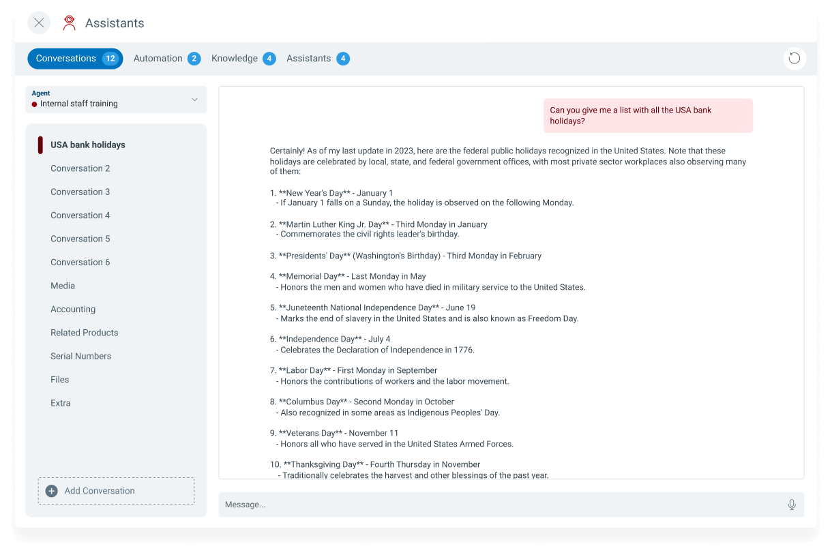Select the Media conversation
832x555 pixels.
pyautogui.click(x=63, y=286)
